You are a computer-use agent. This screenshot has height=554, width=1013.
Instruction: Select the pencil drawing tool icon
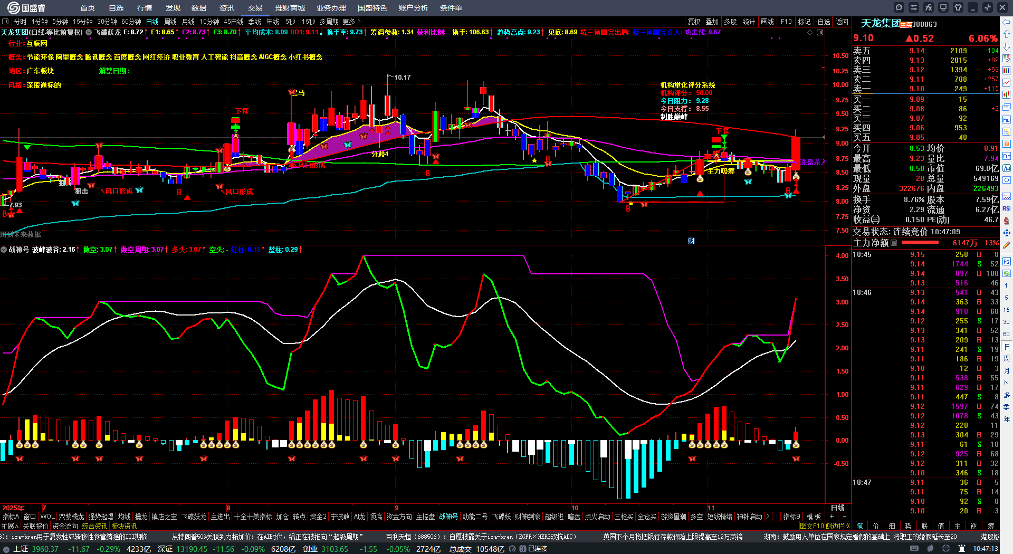1007,245
